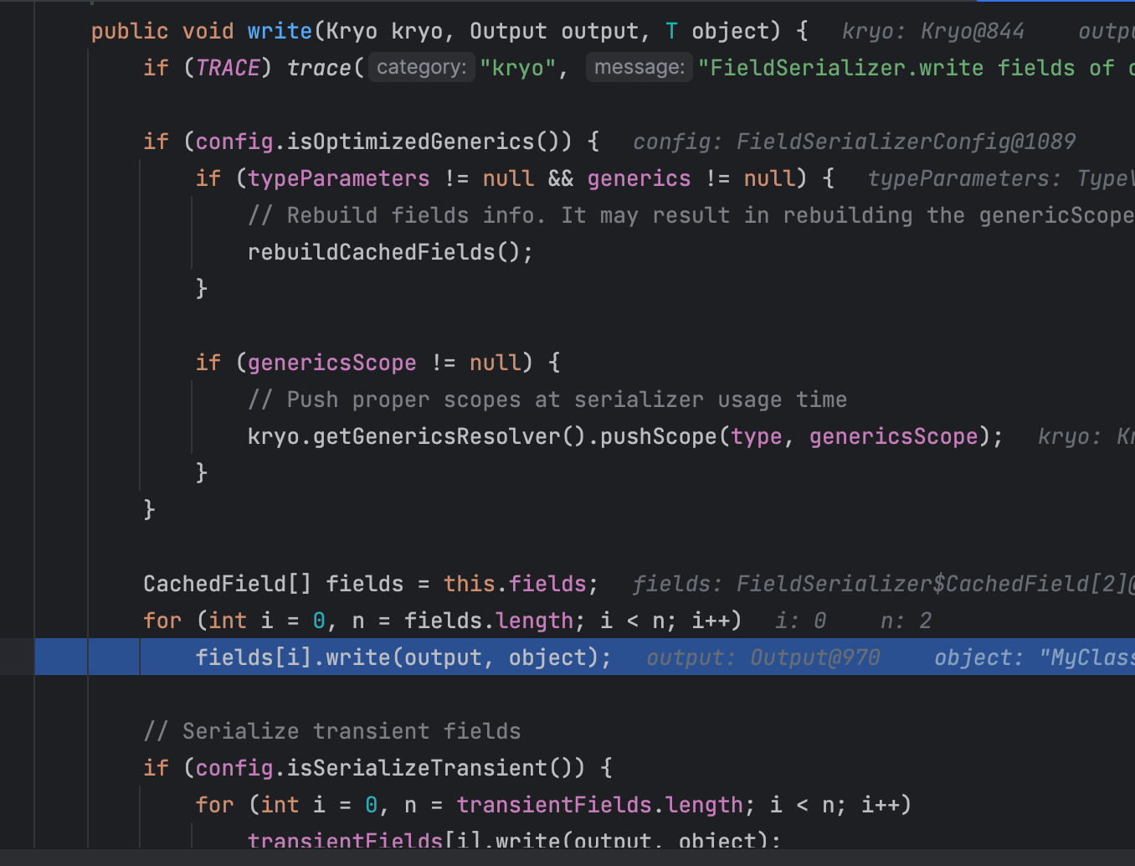This screenshot has width=1135, height=866.
Task: Click the "message:" parameter hint
Action: (639, 67)
